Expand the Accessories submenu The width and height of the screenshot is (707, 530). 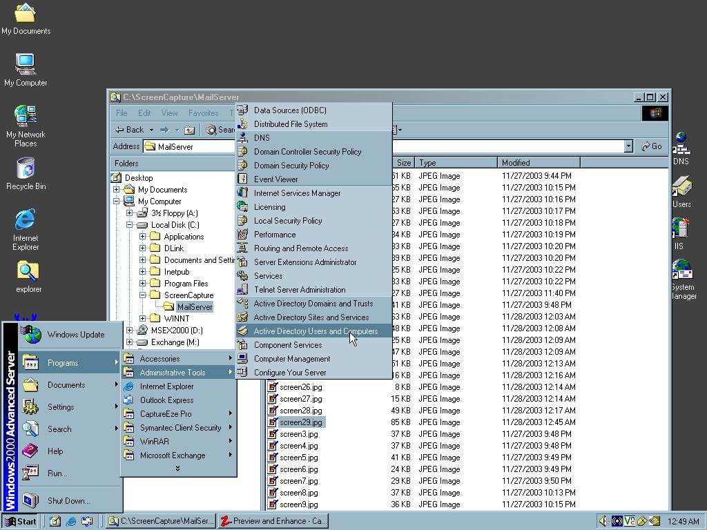[179, 359]
